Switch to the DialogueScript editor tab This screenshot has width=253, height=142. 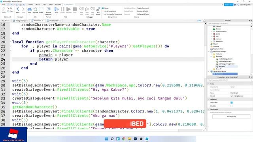point(20,21)
